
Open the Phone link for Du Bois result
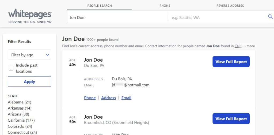[90, 98]
